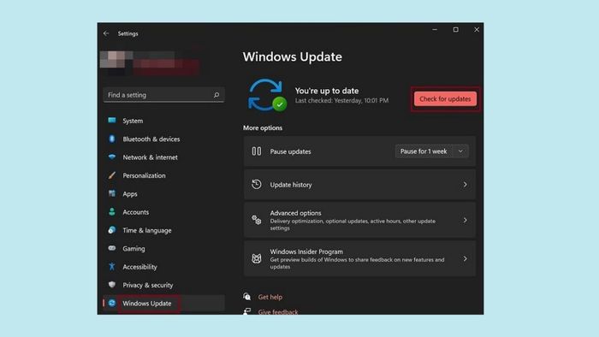Image resolution: width=599 pixels, height=337 pixels.
Task: Click the Time & language globe icon
Action: 112,230
